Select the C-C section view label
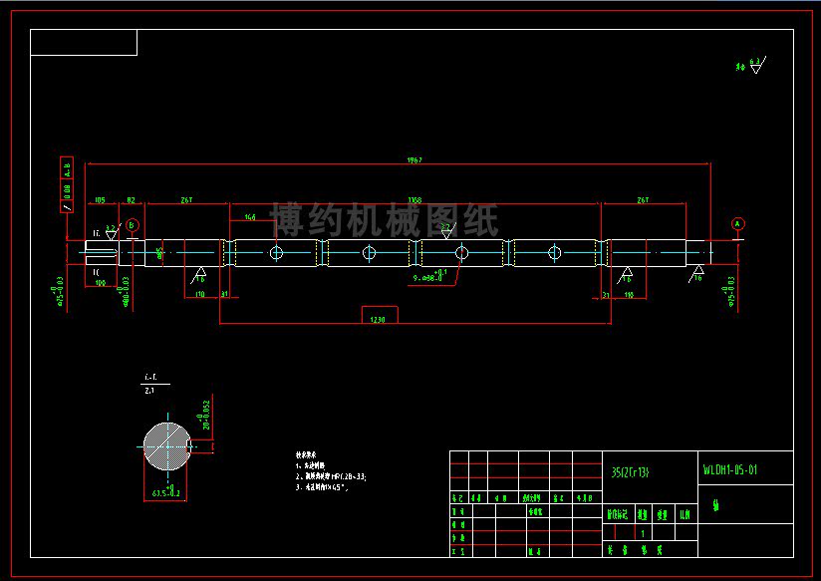The height and width of the screenshot is (581, 821). (150, 378)
